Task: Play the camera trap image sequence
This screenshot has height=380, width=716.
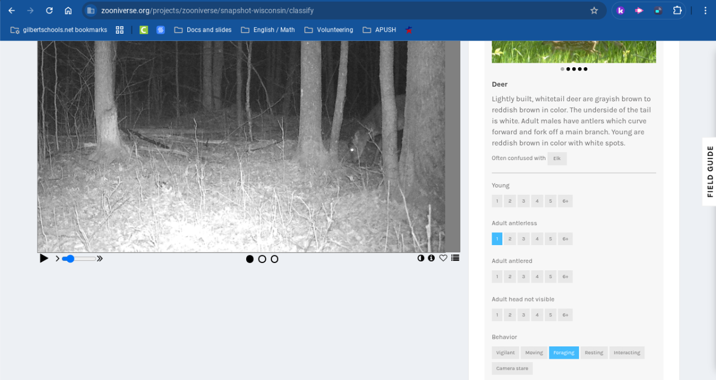Action: click(x=44, y=259)
